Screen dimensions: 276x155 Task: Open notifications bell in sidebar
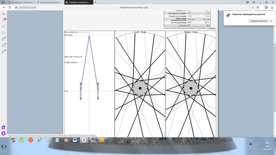(x=4, y=20)
